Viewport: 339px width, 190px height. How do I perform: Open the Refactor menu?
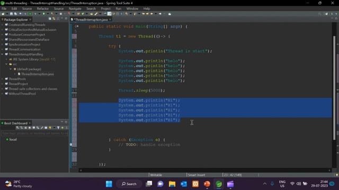tap(42, 8)
